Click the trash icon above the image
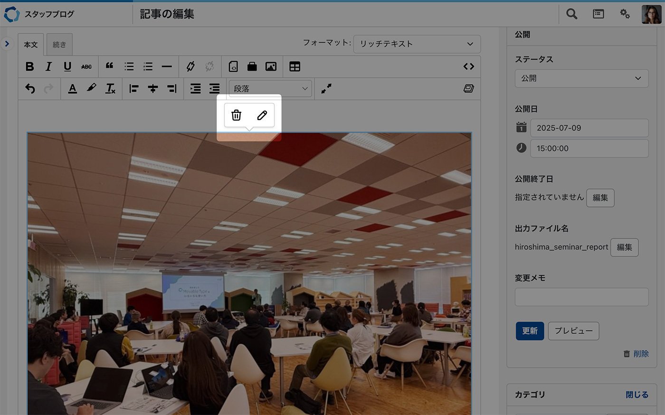665x415 pixels. coord(236,115)
